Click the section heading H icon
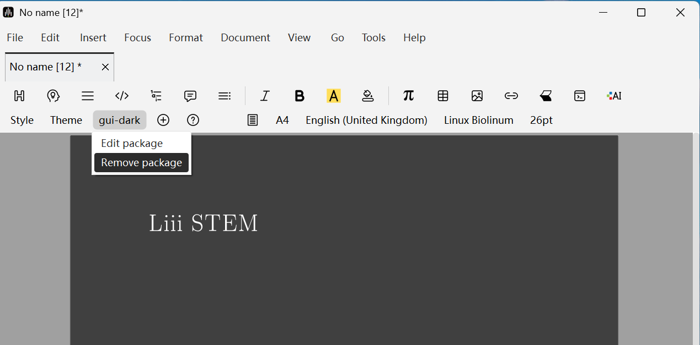The height and width of the screenshot is (345, 700). tap(19, 96)
